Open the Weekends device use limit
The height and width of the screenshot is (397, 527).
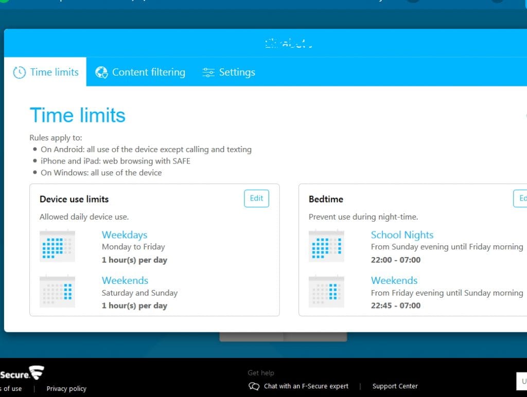[125, 280]
